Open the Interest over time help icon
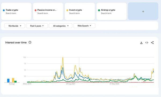This screenshot has height=97, width=161. [x=30, y=42]
